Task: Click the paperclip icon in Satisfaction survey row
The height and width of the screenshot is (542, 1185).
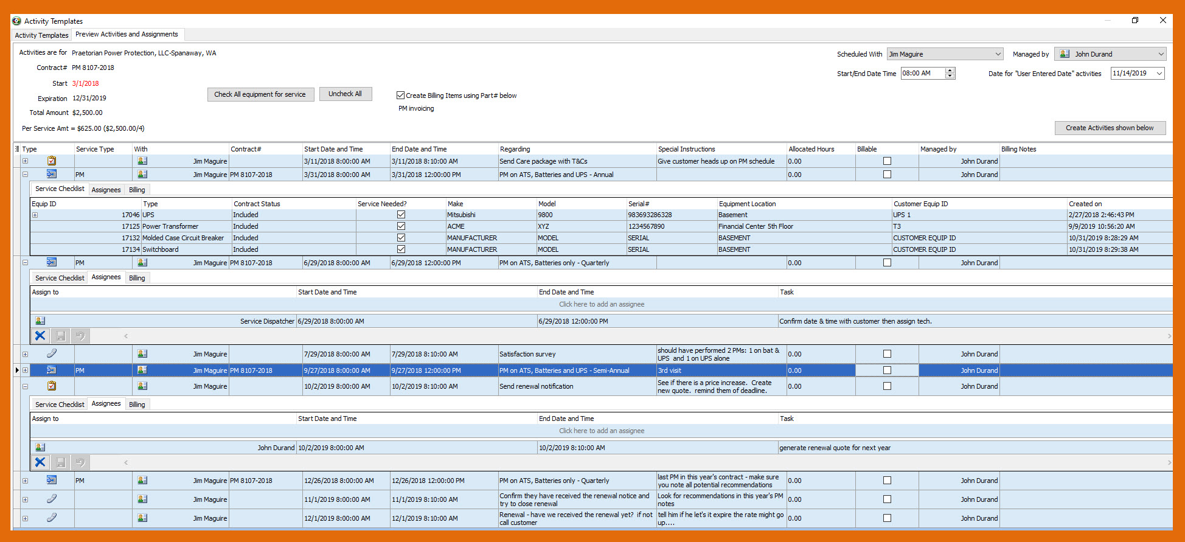Action: coord(52,353)
